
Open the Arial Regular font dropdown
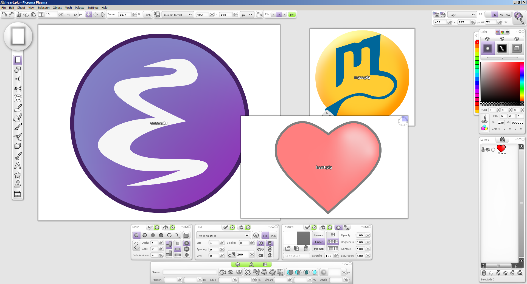click(x=223, y=235)
